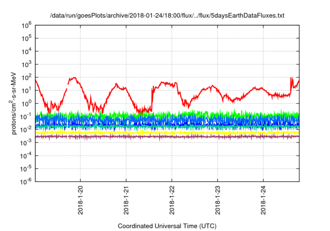The width and height of the screenshot is (330, 231).
Task: Click the 10^2 y-axis tick label
Action: pyautogui.click(x=26, y=77)
